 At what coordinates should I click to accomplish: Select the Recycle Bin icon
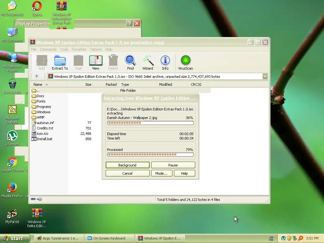click(x=12, y=87)
